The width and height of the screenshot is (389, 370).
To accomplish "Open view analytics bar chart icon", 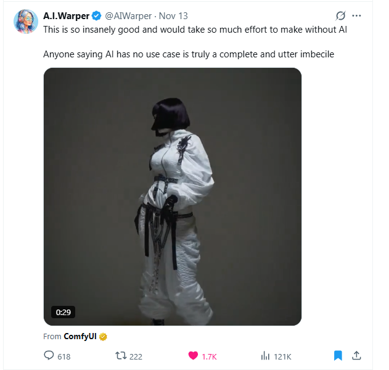I will (x=265, y=356).
